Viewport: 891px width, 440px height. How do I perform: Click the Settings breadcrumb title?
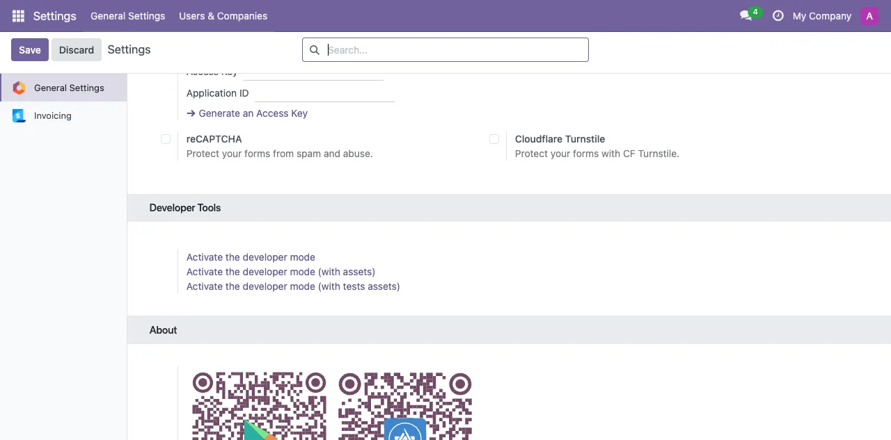tap(129, 50)
